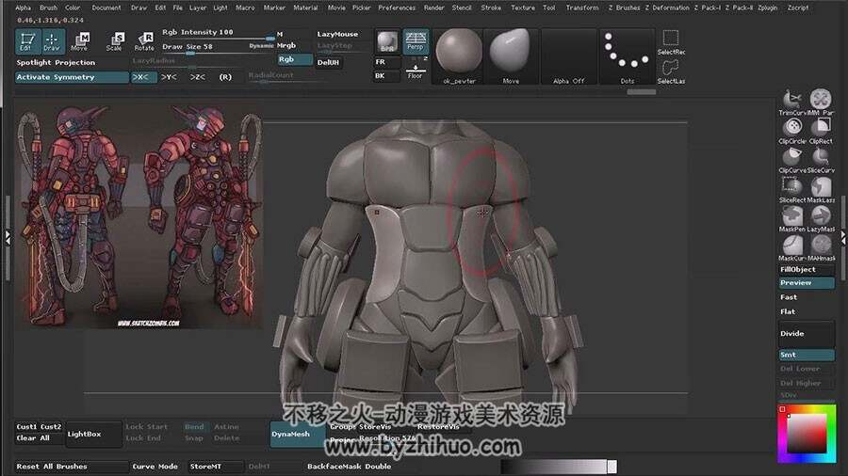Expand the left panel divider arrow
Screen dimensions: 848x476
click(x=8, y=237)
